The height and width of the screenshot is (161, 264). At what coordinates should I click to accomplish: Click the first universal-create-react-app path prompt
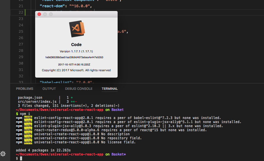(x=60, y=110)
